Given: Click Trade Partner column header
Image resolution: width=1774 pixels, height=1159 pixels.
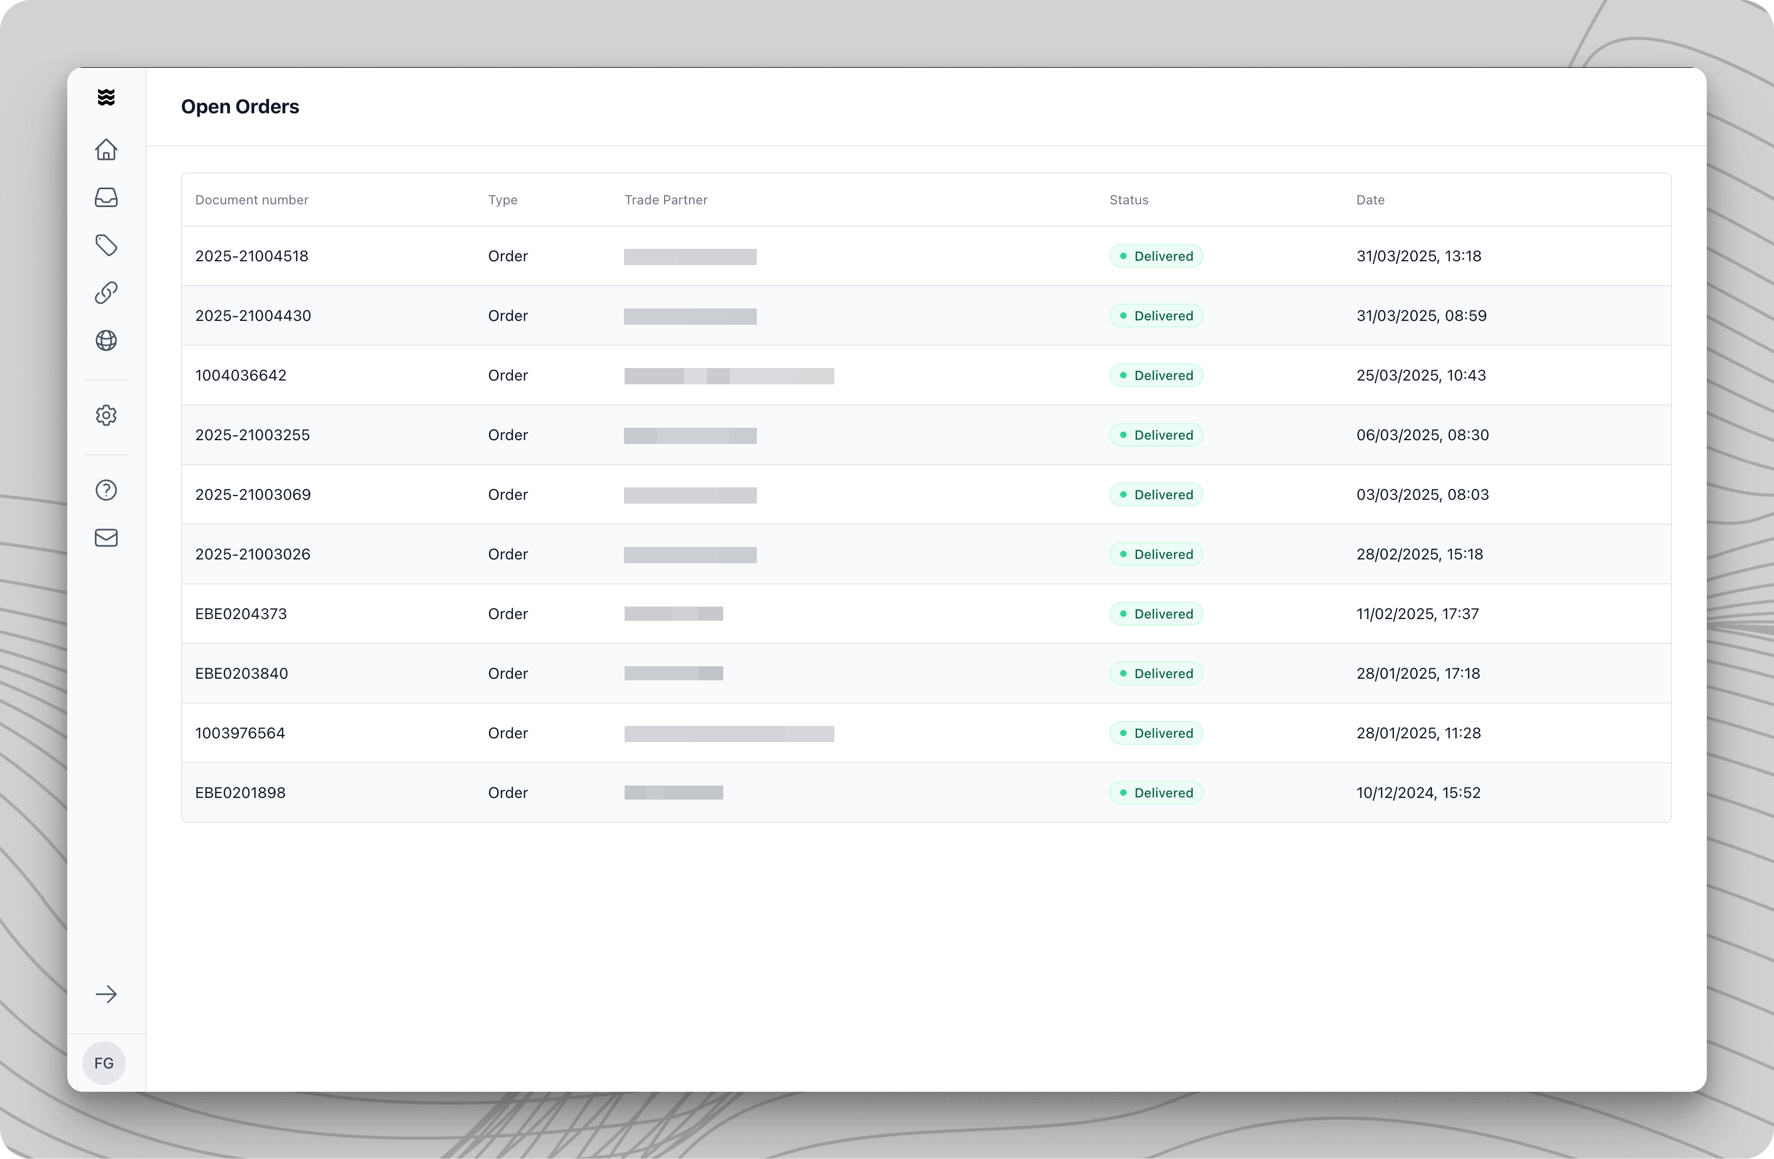Looking at the screenshot, I should (666, 199).
